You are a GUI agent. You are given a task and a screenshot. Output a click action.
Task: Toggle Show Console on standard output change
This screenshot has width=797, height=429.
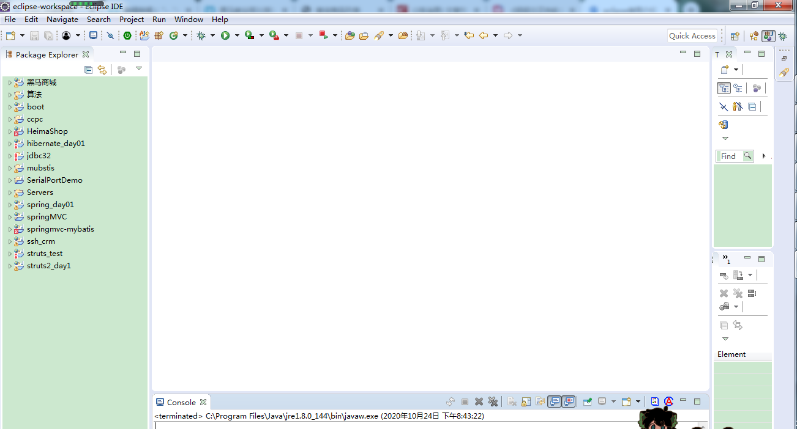555,402
